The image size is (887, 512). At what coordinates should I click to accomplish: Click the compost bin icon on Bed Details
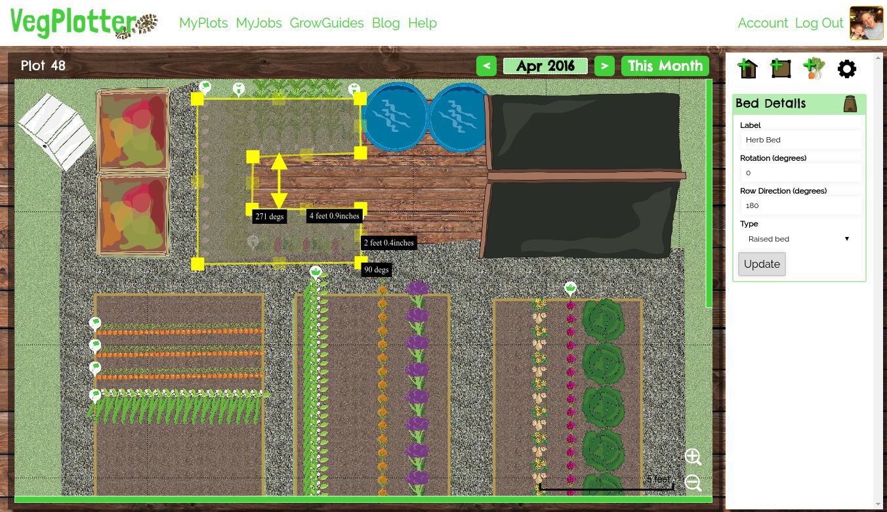pos(850,103)
